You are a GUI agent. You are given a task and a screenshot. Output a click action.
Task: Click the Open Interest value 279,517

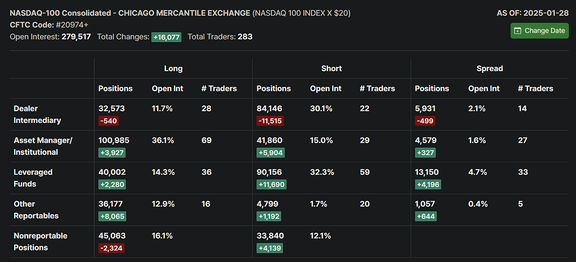coord(76,36)
